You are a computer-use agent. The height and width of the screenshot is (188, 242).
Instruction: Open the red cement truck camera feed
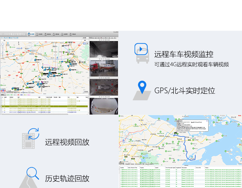pyautogui.click(x=104, y=68)
